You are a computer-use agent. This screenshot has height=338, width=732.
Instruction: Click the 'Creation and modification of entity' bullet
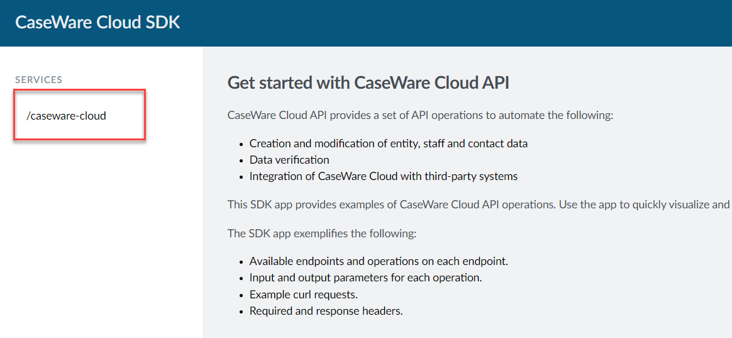click(x=389, y=144)
